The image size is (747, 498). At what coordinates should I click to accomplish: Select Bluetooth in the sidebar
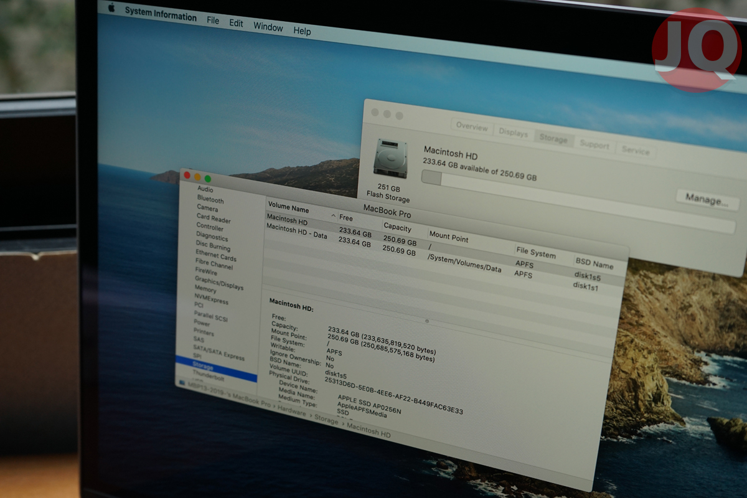[210, 200]
